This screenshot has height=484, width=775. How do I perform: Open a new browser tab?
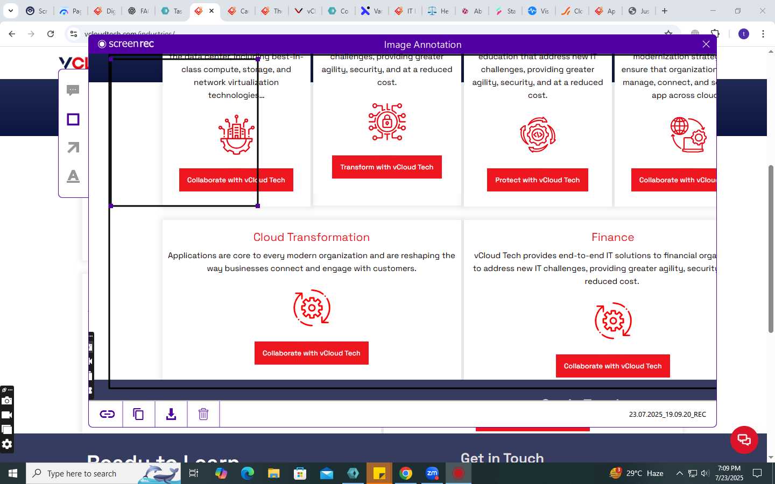click(x=665, y=11)
